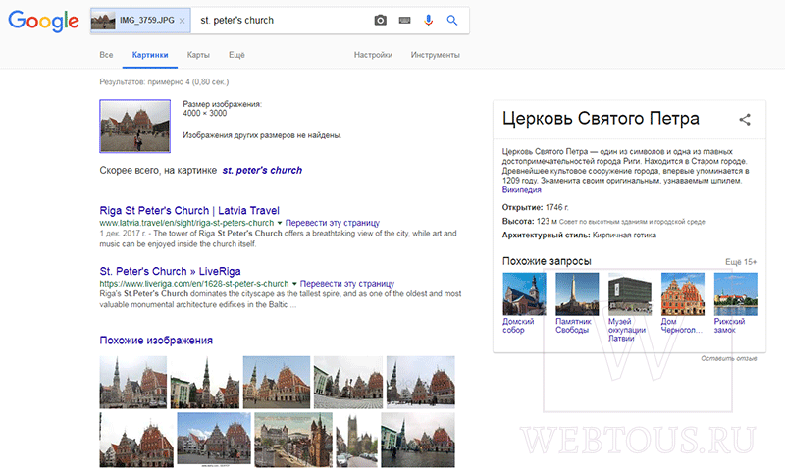Open the Ещё menu
Image resolution: width=785 pixels, height=473 pixels.
point(236,55)
